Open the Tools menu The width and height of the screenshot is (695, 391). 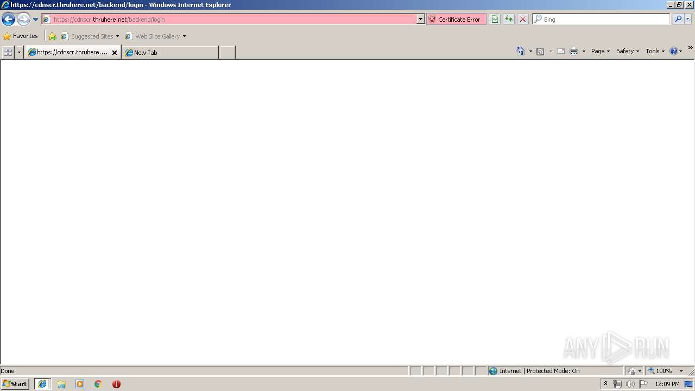click(x=655, y=51)
